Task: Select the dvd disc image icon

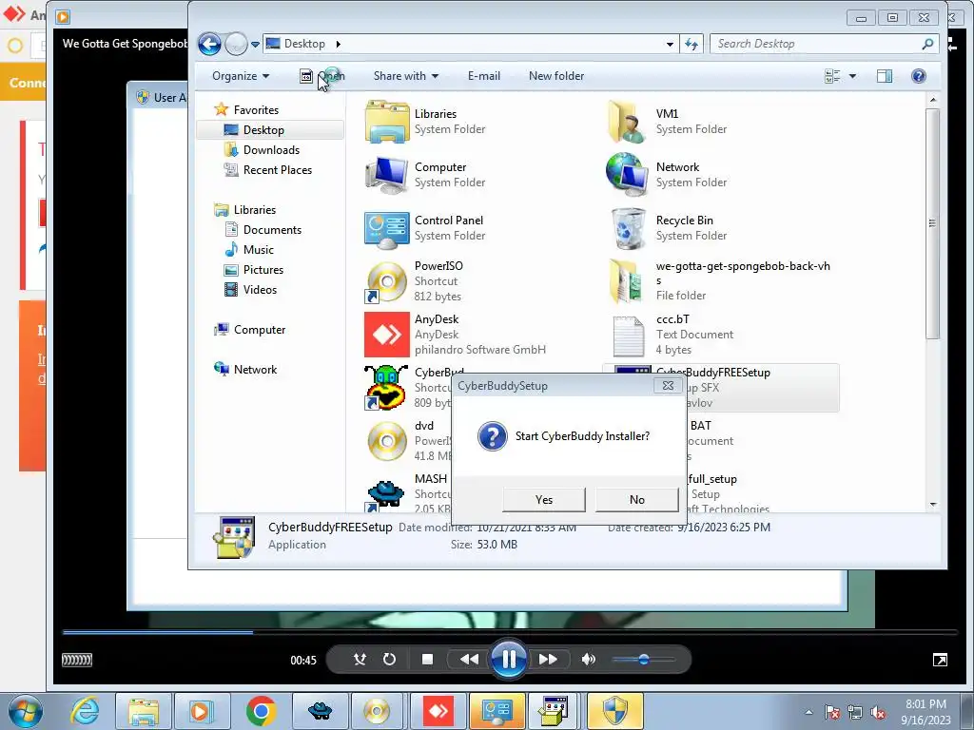Action: click(386, 441)
